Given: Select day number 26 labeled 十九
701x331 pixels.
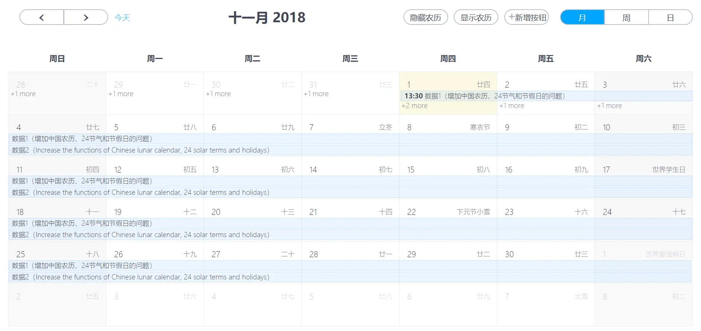Looking at the screenshot, I should (118, 255).
